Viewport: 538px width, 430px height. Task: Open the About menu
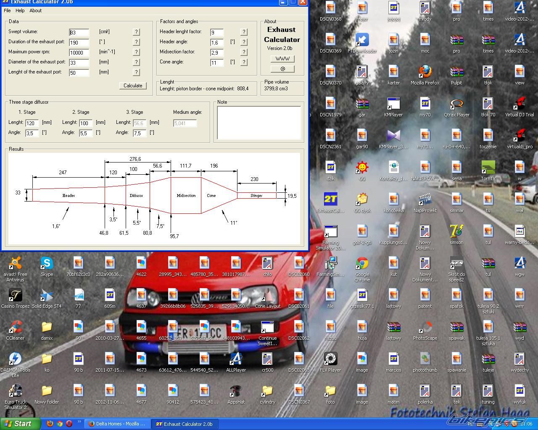pos(35,10)
